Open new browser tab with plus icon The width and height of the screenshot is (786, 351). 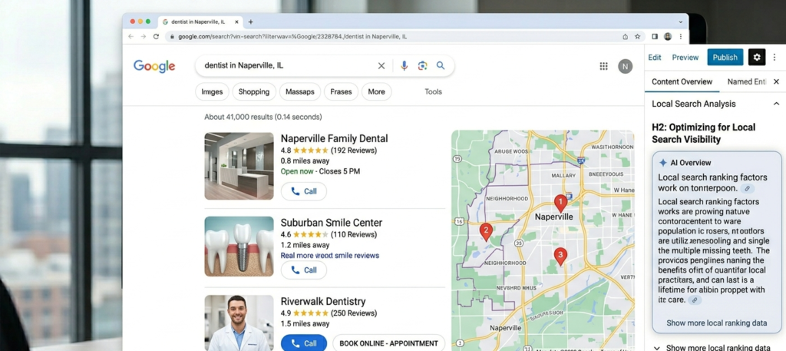click(251, 22)
